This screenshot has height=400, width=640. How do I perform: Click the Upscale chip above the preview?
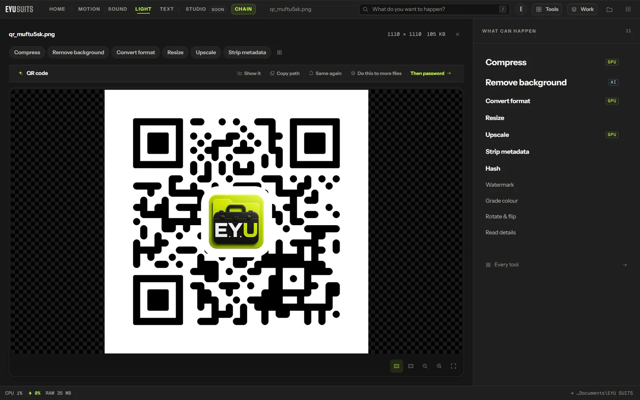click(206, 52)
